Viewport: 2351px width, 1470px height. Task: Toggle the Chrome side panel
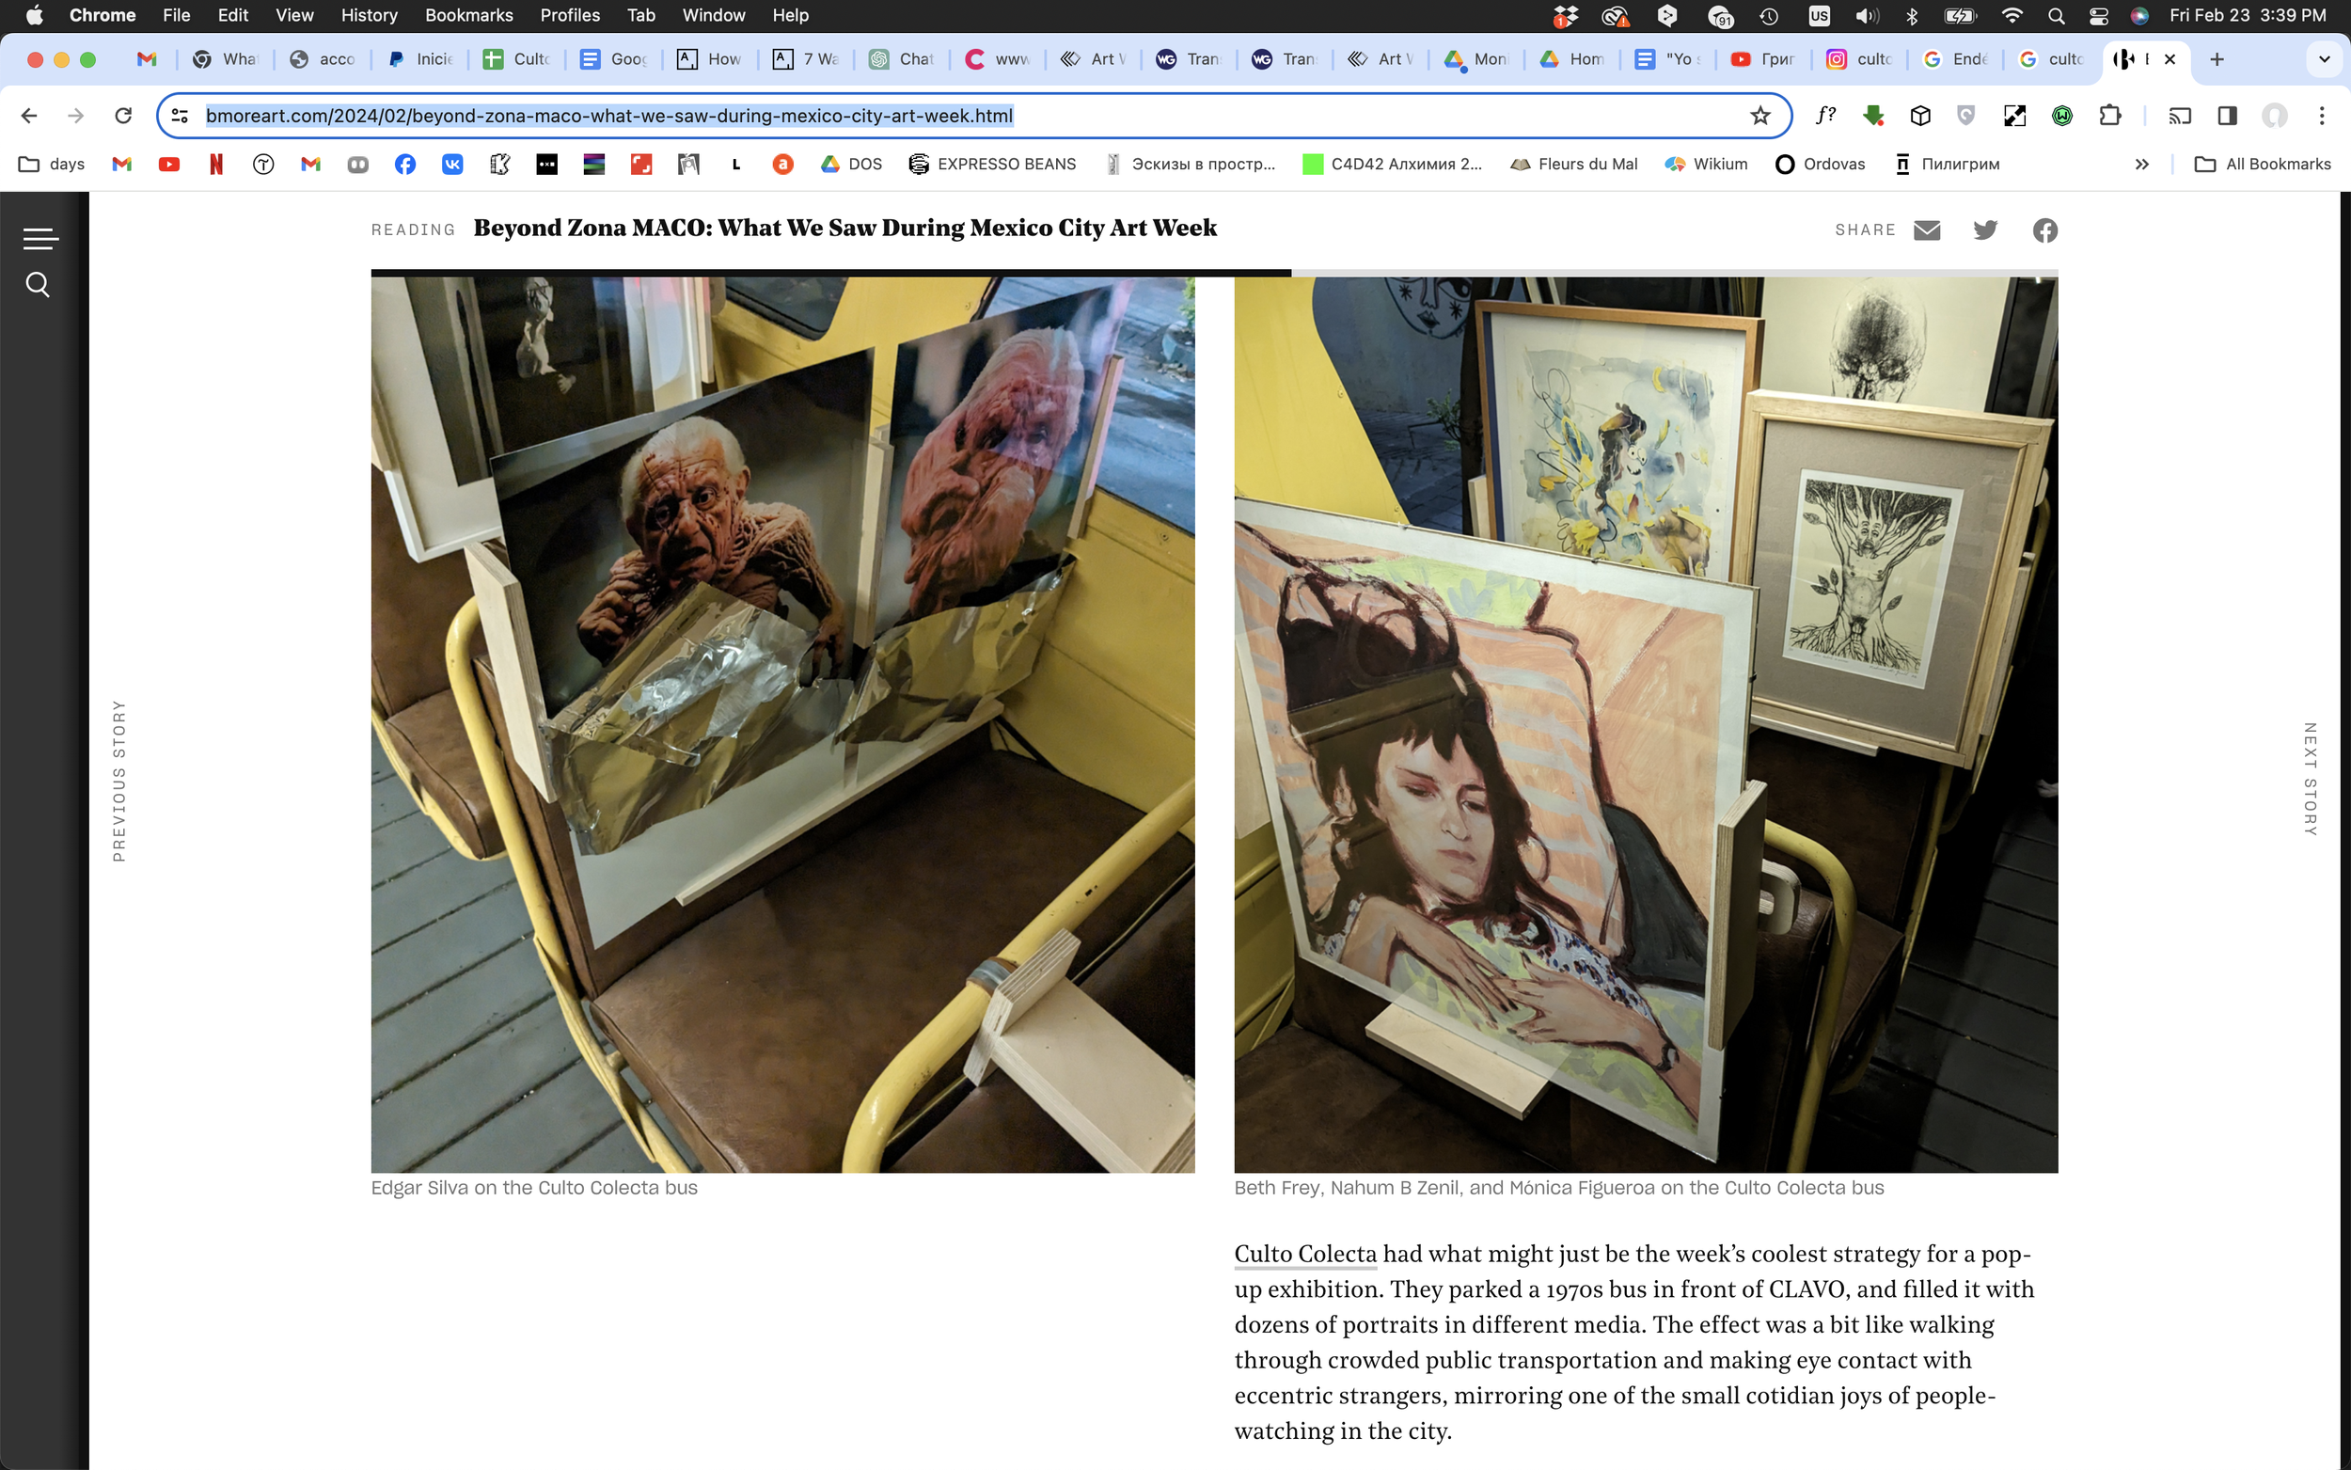point(2227,116)
